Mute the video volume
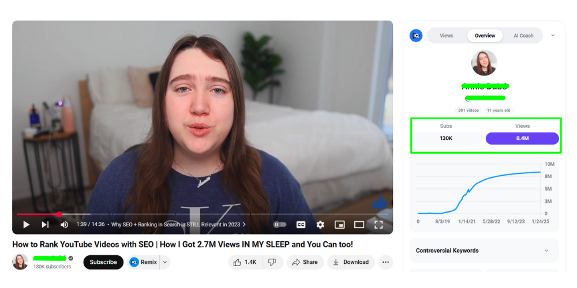The image size is (577, 288). pos(64,225)
